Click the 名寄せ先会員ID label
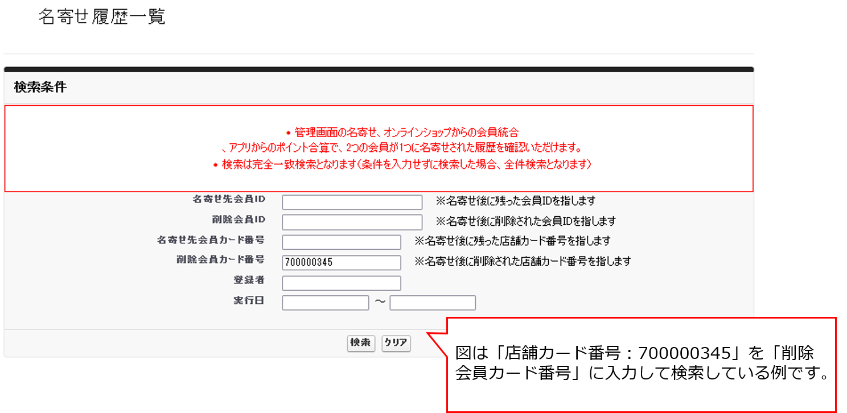The image size is (847, 413). [x=229, y=200]
